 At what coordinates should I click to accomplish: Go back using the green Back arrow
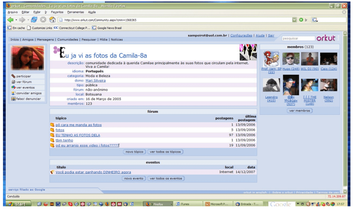pyautogui.click(x=10, y=20)
